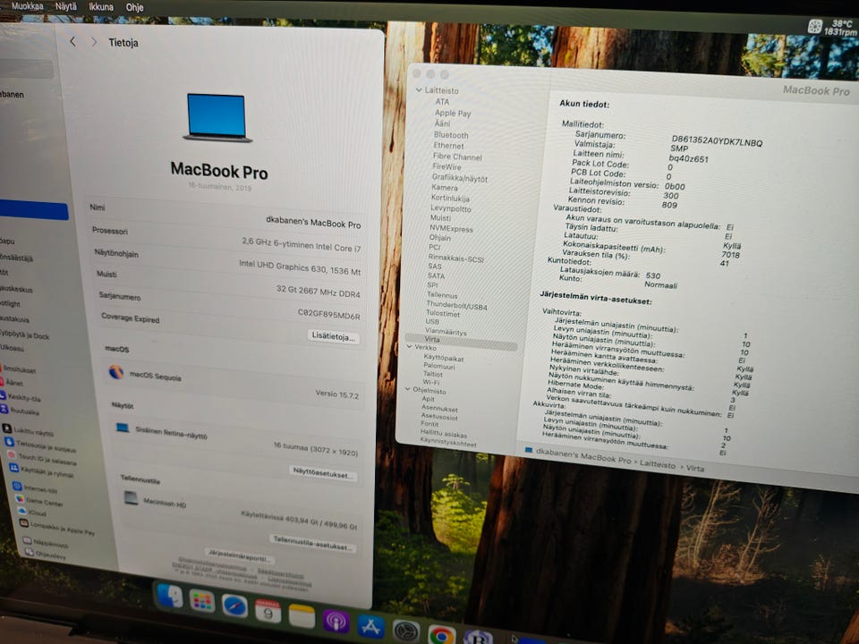Image resolution: width=859 pixels, height=644 pixels.
Task: Open Tietosuoja ja suojaus sidebar icon
Action: (9, 441)
